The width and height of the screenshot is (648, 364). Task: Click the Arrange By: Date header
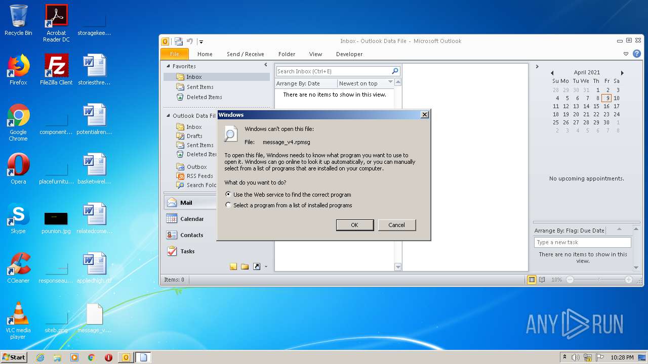[306, 83]
